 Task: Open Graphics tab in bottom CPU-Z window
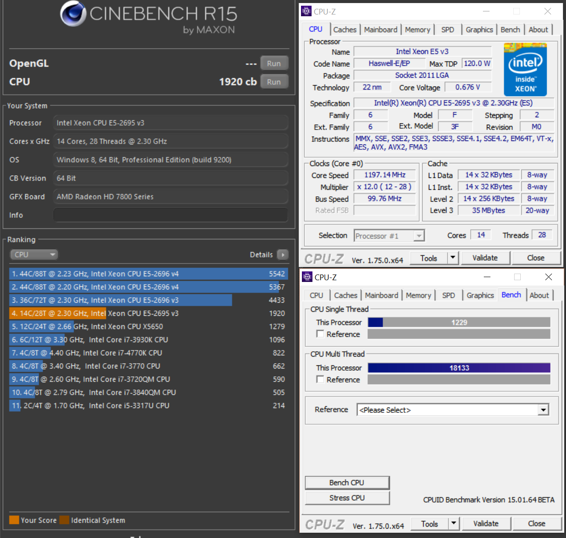480,296
